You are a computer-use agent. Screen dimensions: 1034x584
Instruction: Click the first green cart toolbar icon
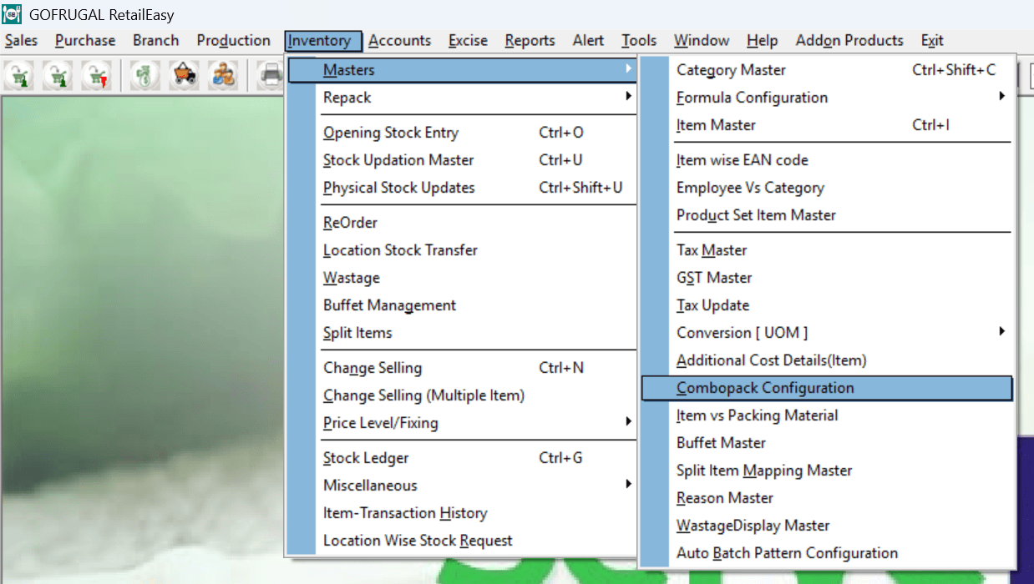point(18,75)
